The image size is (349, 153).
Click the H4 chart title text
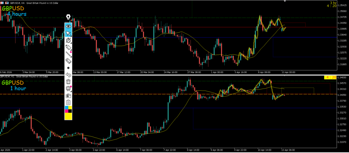(34, 3)
